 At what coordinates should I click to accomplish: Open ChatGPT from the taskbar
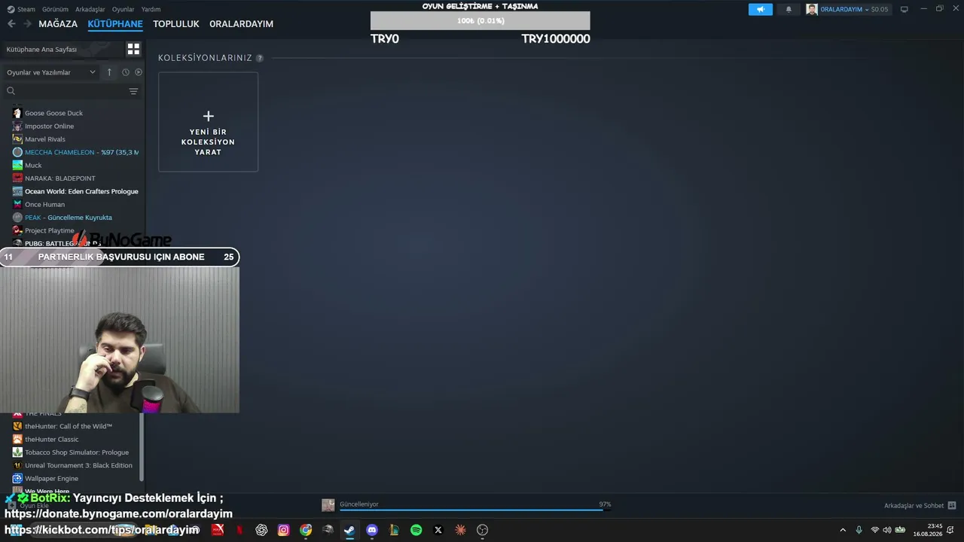[261, 530]
